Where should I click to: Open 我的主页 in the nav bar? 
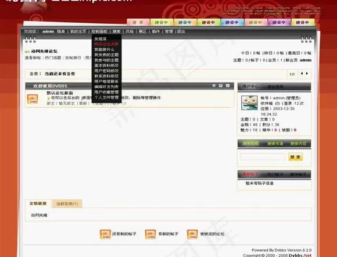(78, 31)
